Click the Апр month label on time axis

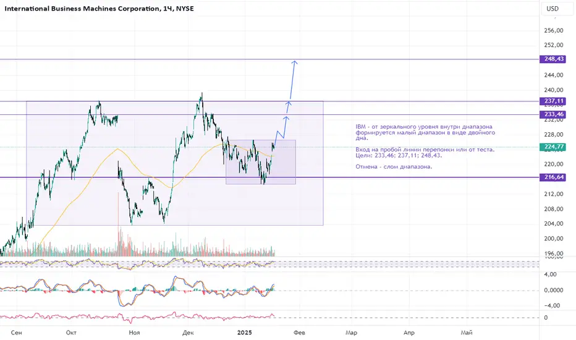coord(409,333)
